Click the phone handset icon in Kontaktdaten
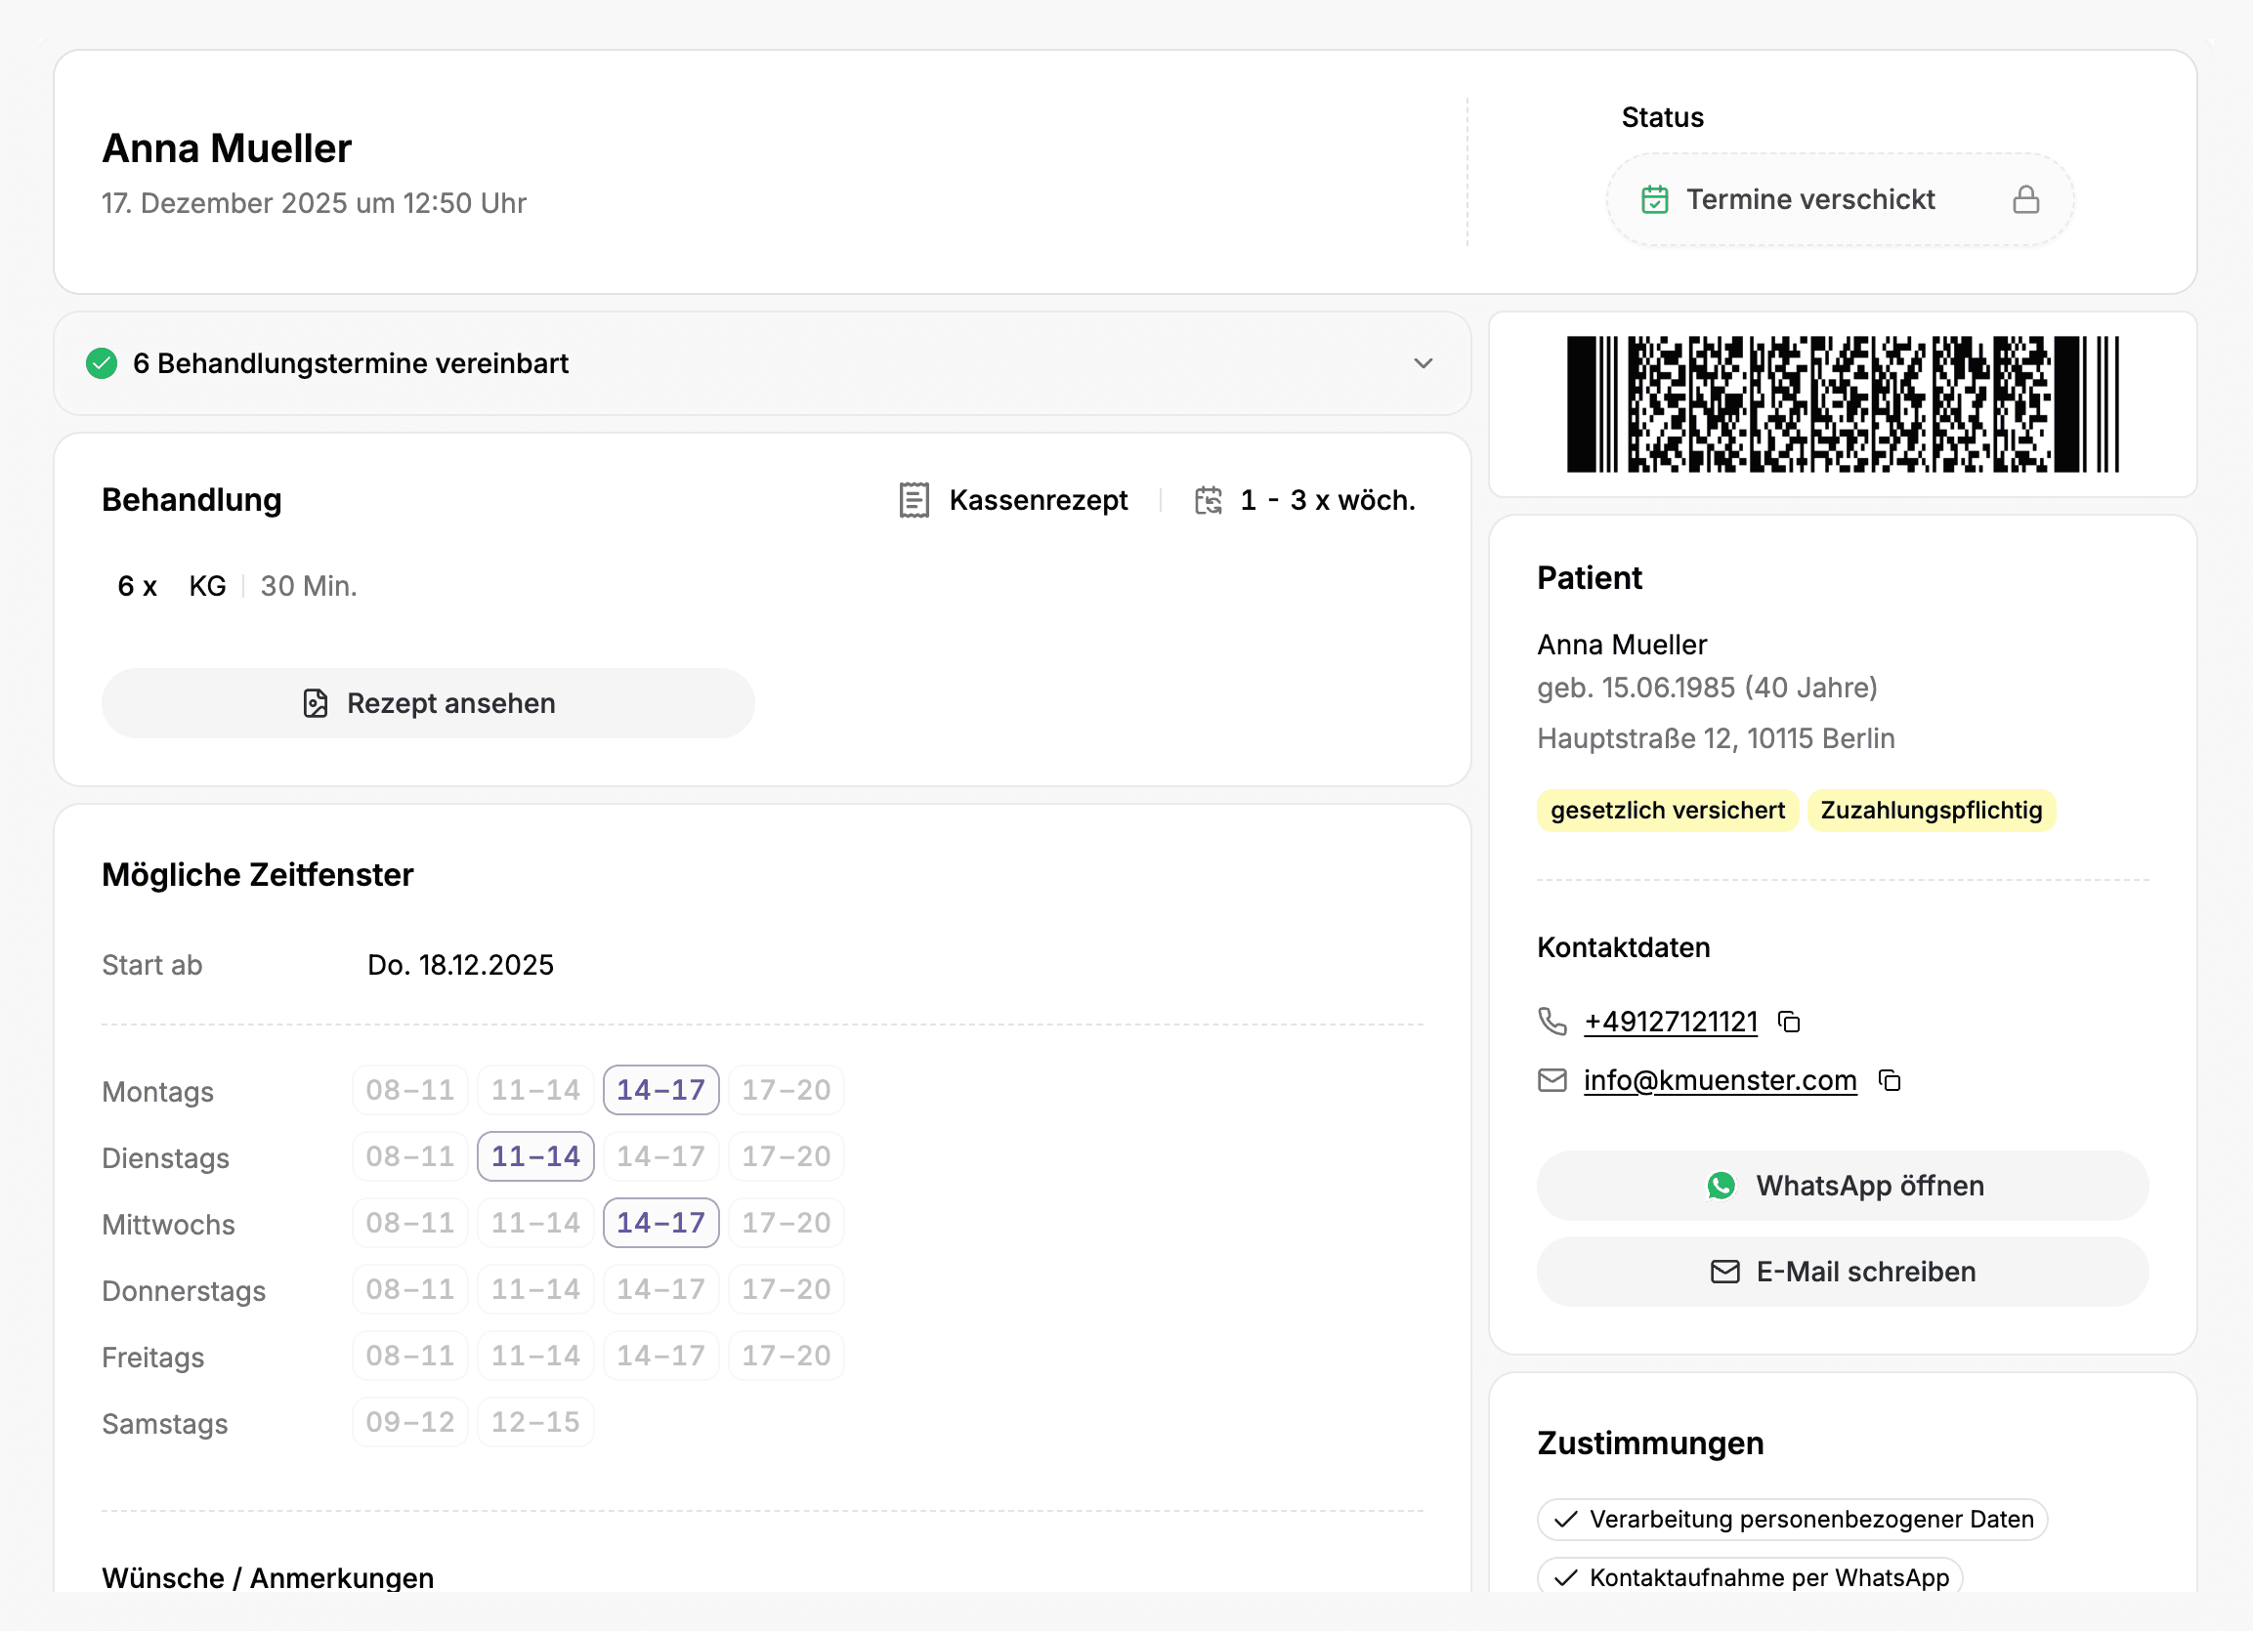The image size is (2253, 1631). (1552, 1022)
